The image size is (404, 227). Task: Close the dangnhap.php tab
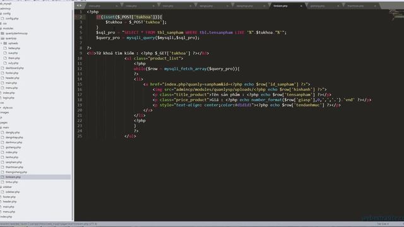pos(264,6)
